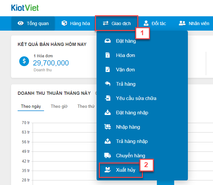Click the reply arrow icon beside Trả hàng
Viewport: 213px width, 185px height.
pyautogui.click(x=108, y=84)
